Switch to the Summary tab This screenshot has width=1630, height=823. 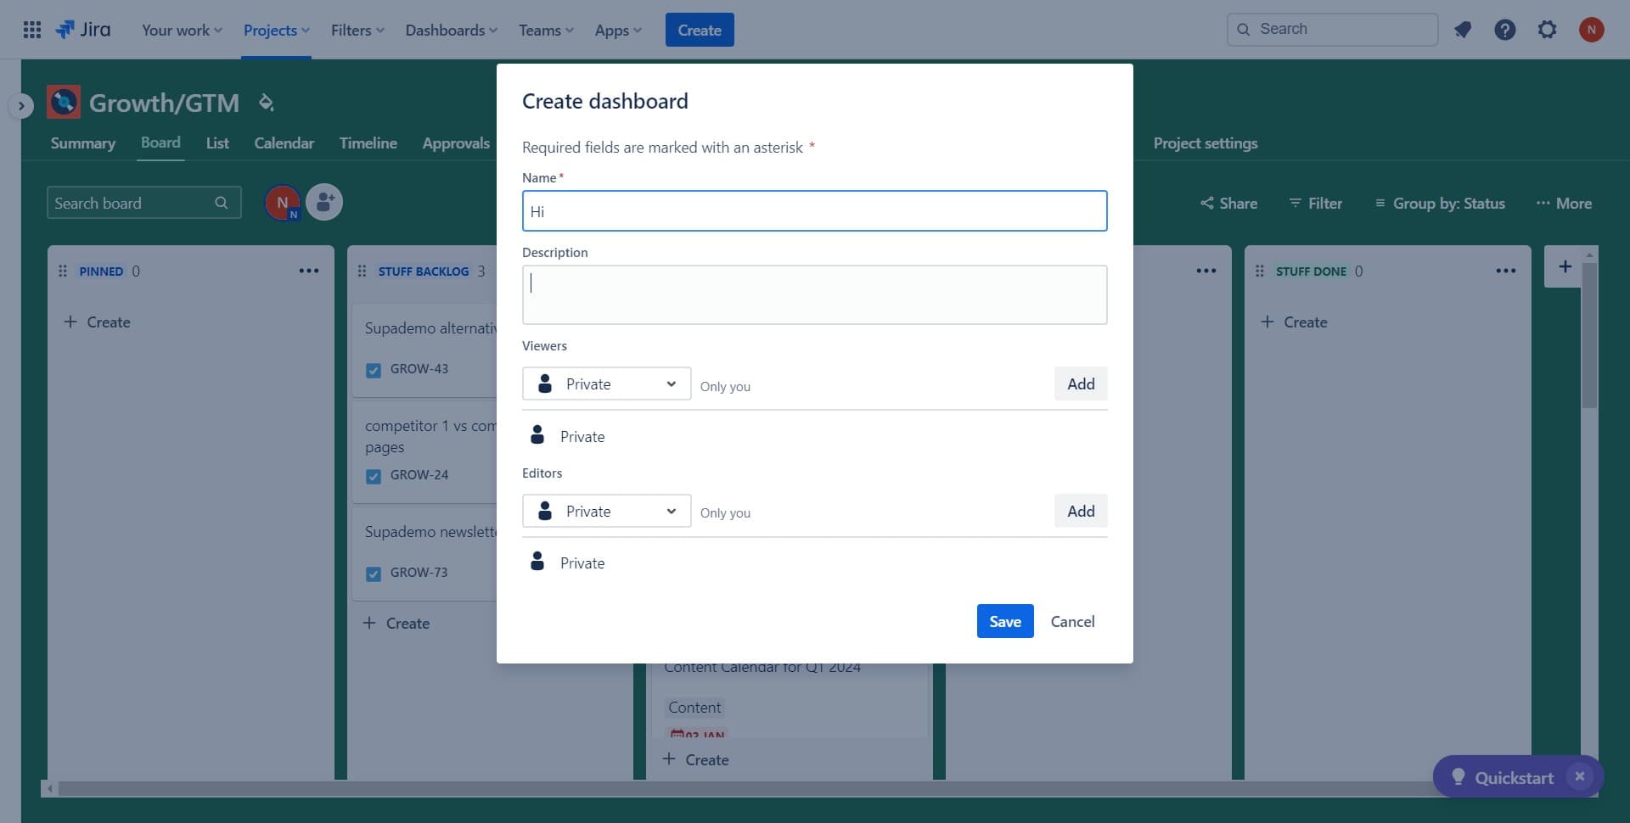coord(82,143)
